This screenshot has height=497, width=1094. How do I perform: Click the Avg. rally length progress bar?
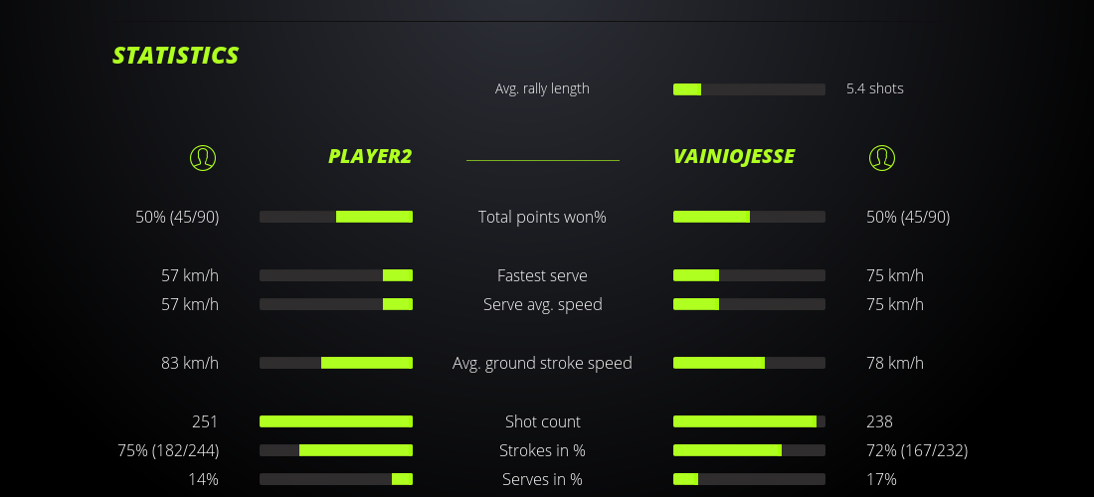click(749, 89)
